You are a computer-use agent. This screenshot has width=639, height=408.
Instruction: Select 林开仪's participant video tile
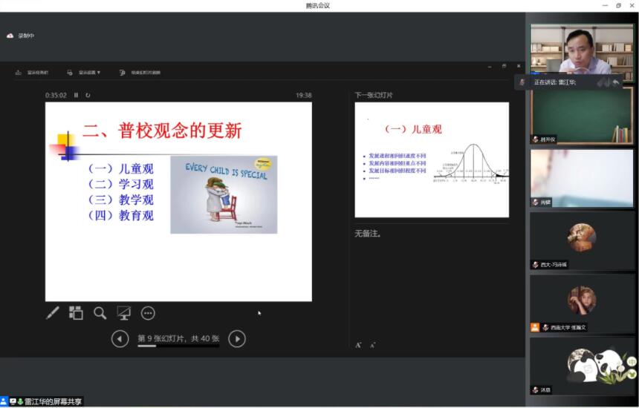(582, 116)
